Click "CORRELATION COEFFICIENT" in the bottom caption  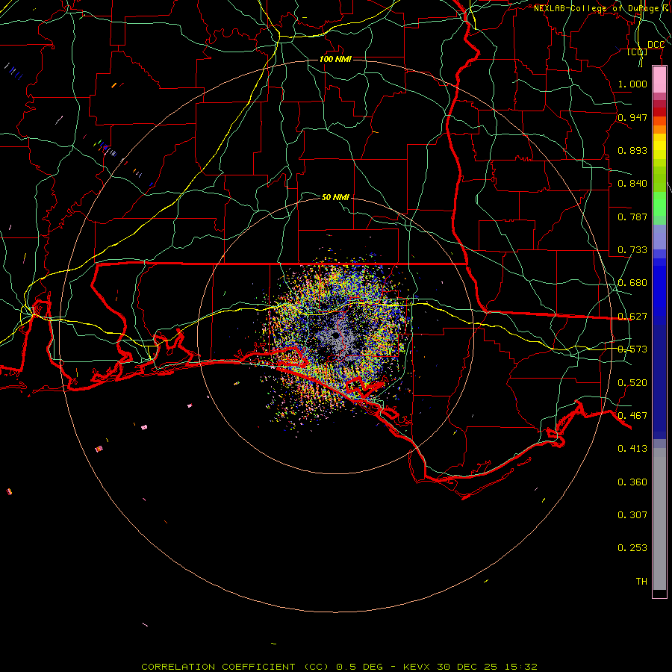[x=218, y=667]
